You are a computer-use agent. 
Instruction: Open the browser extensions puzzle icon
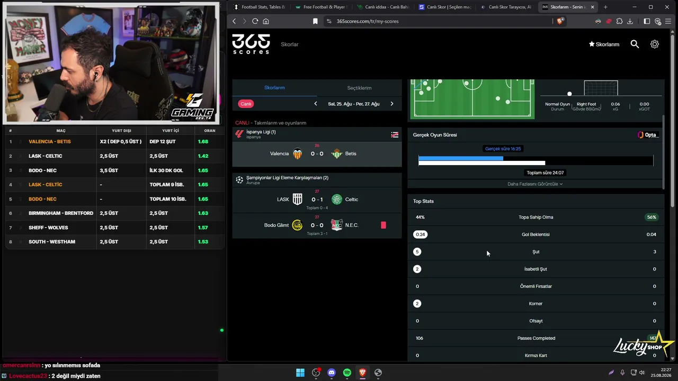(619, 21)
